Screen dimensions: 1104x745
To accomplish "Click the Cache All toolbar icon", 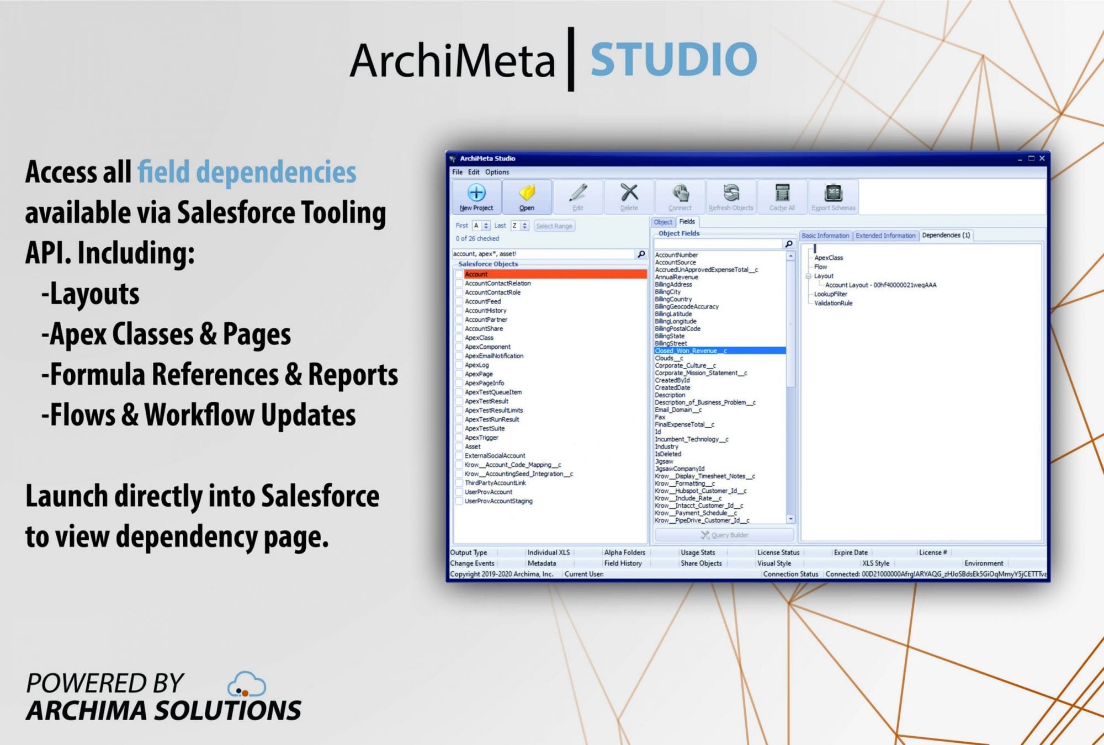I will click(x=782, y=193).
